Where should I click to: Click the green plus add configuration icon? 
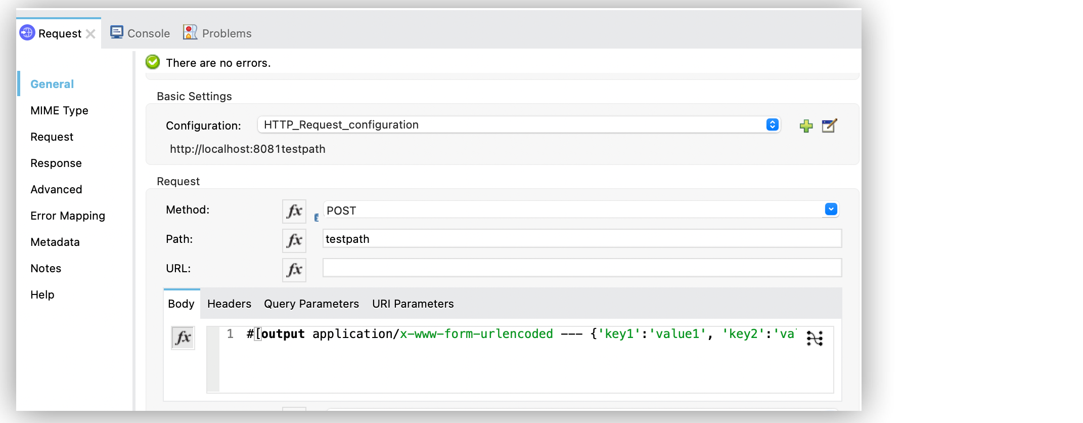[x=806, y=126]
